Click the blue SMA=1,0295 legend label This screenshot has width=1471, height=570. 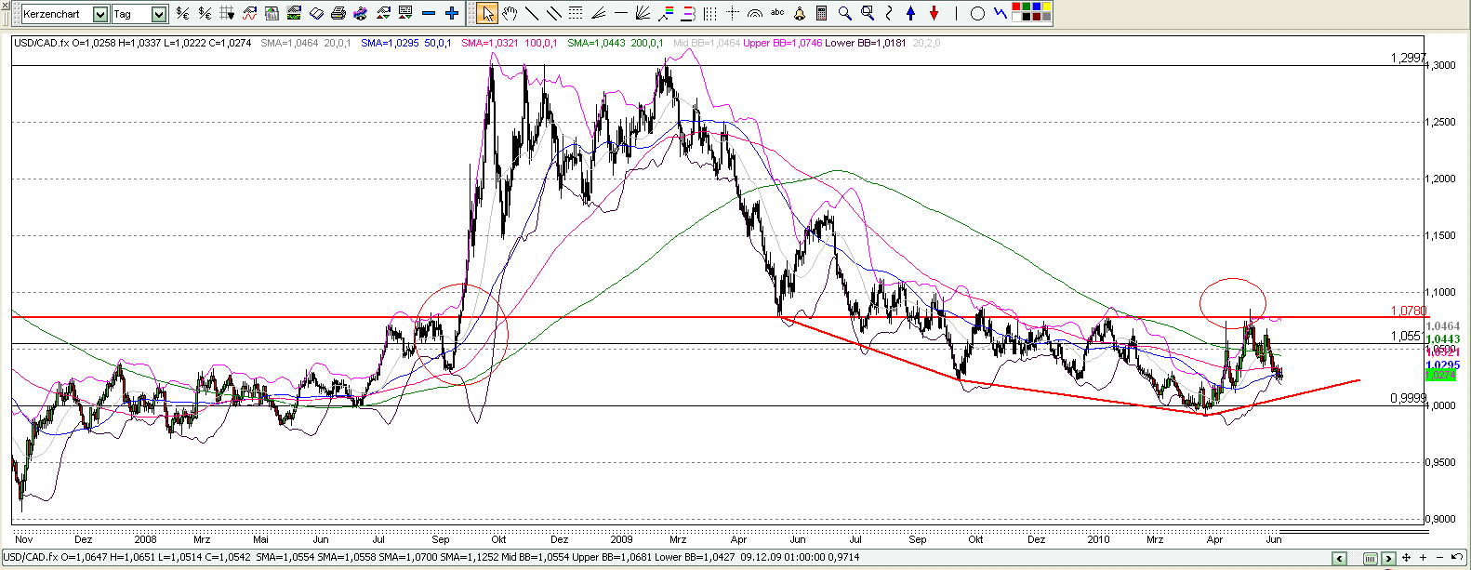point(390,43)
